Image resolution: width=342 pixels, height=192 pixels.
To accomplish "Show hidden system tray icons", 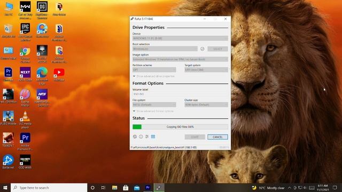I will [x=290, y=188].
